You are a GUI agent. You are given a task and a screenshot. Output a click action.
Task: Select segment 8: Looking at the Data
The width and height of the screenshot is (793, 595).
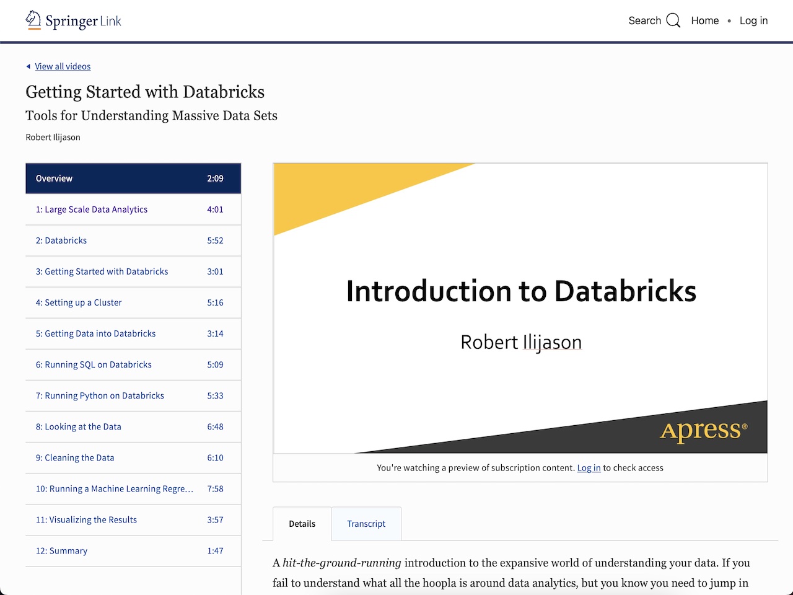point(133,426)
